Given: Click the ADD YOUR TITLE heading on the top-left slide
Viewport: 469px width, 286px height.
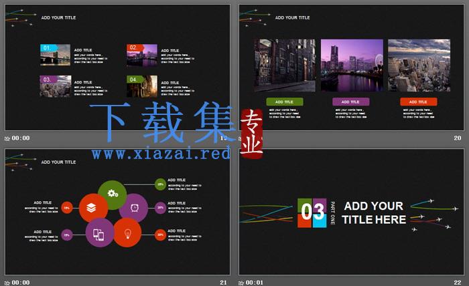Looking at the screenshot, I should pyautogui.click(x=59, y=17).
